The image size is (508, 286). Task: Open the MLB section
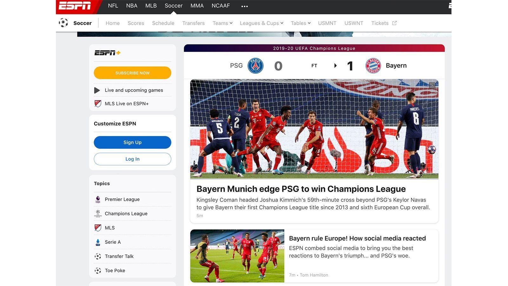[x=151, y=6]
